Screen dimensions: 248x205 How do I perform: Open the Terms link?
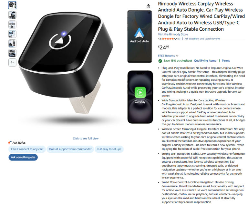click(x=226, y=61)
